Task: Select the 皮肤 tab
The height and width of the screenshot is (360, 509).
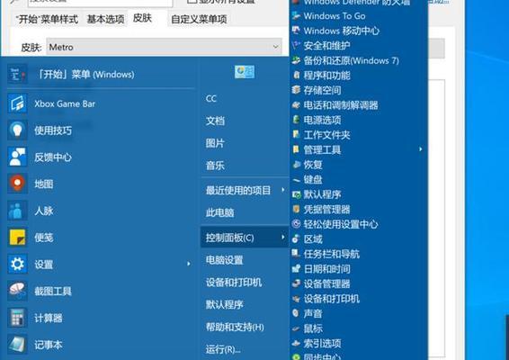Action: pos(142,18)
